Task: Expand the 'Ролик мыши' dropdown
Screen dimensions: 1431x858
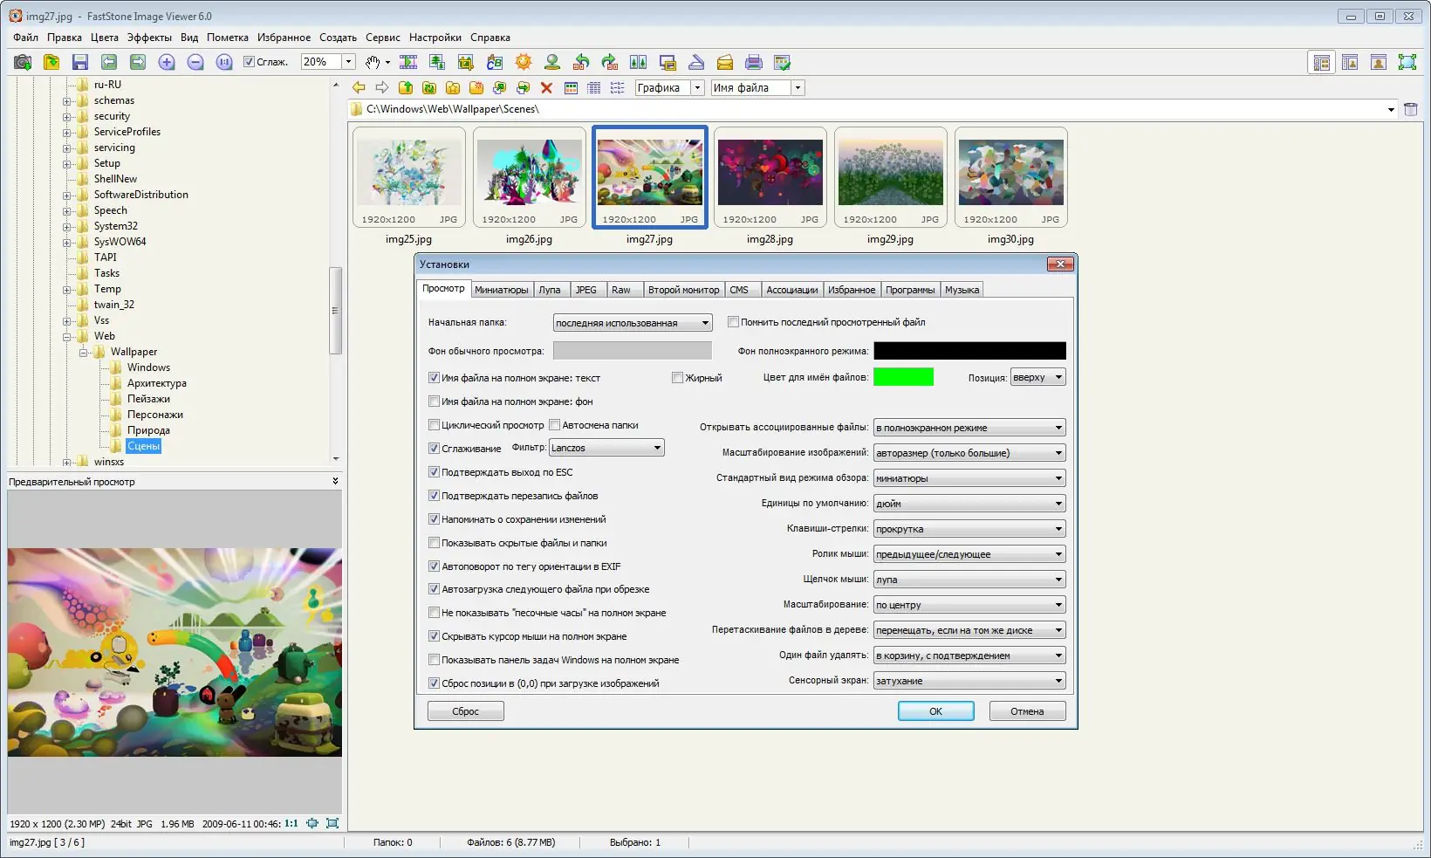Action: 969,554
